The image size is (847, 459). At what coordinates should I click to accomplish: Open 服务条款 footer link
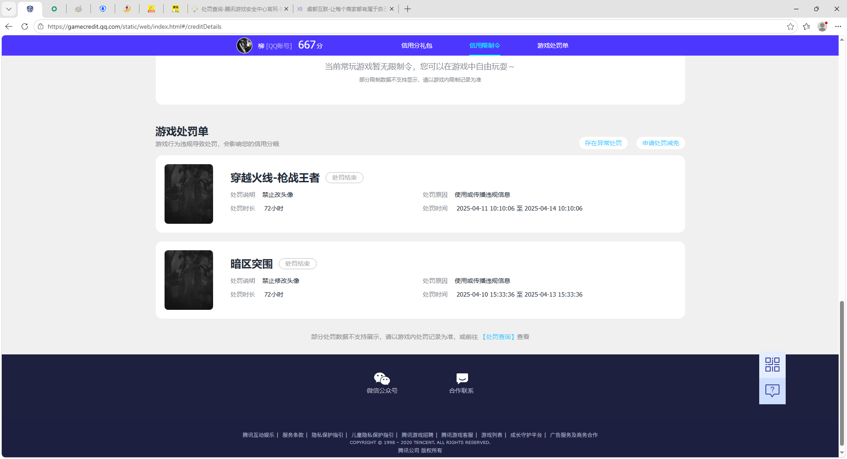(293, 435)
